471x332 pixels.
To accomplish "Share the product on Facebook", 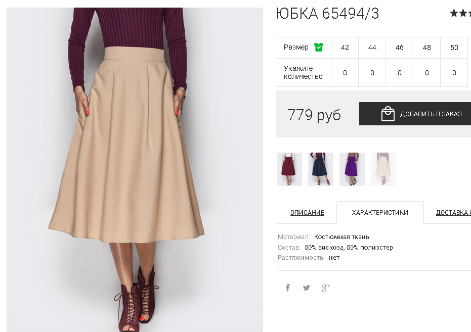I will pyautogui.click(x=288, y=288).
